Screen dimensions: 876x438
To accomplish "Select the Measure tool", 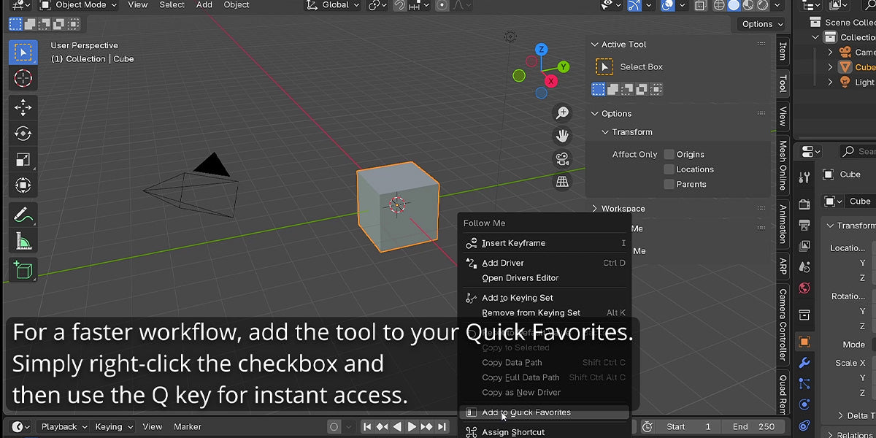I will point(23,242).
